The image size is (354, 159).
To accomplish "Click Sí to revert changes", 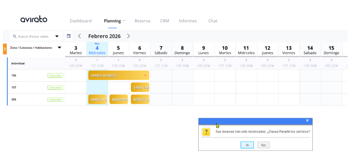I will 247,145.
